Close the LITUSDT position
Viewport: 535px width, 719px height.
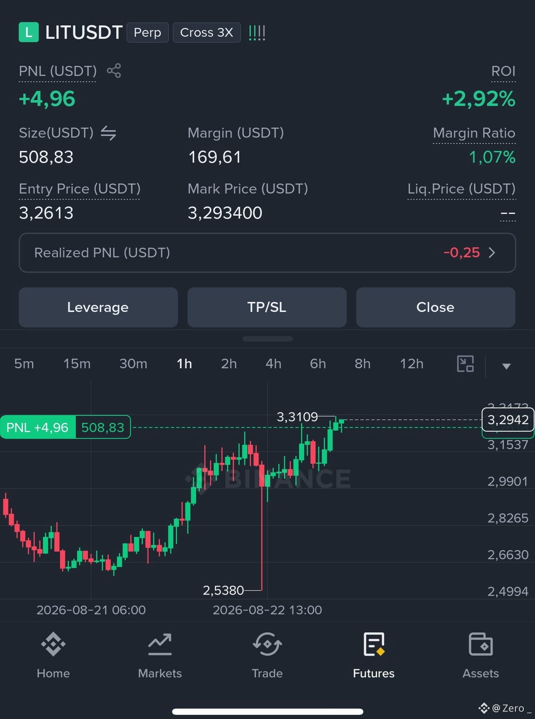pyautogui.click(x=436, y=307)
